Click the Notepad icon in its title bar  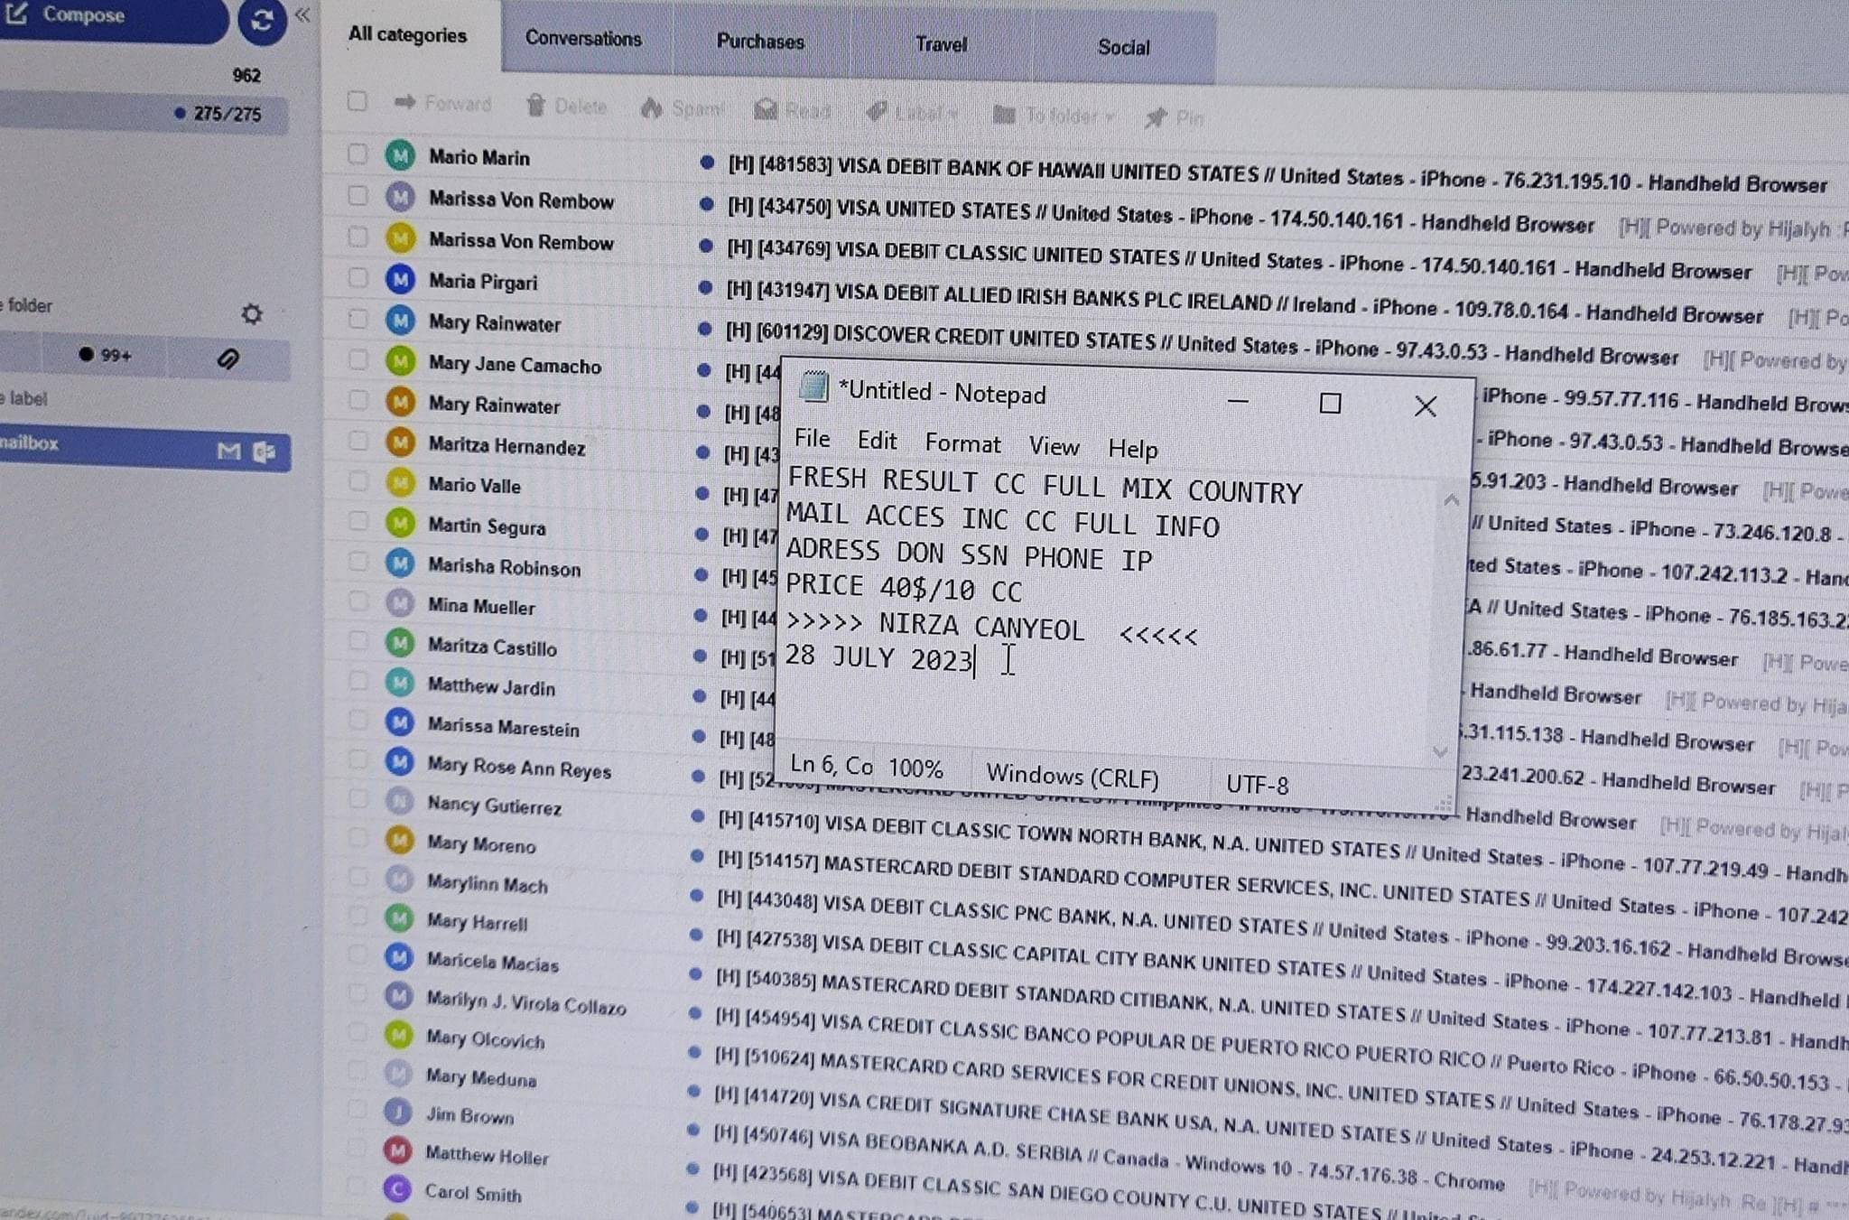tap(813, 386)
